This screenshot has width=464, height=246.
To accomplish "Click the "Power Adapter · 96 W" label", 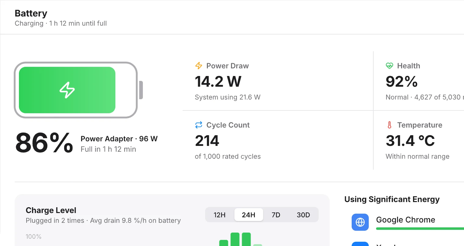I will (119, 139).
